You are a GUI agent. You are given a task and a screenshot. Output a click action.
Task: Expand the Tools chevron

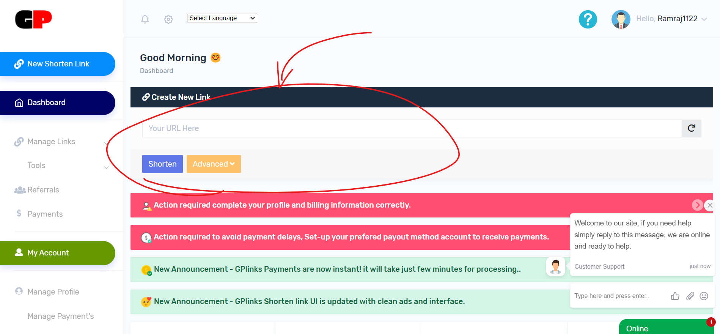pyautogui.click(x=106, y=167)
